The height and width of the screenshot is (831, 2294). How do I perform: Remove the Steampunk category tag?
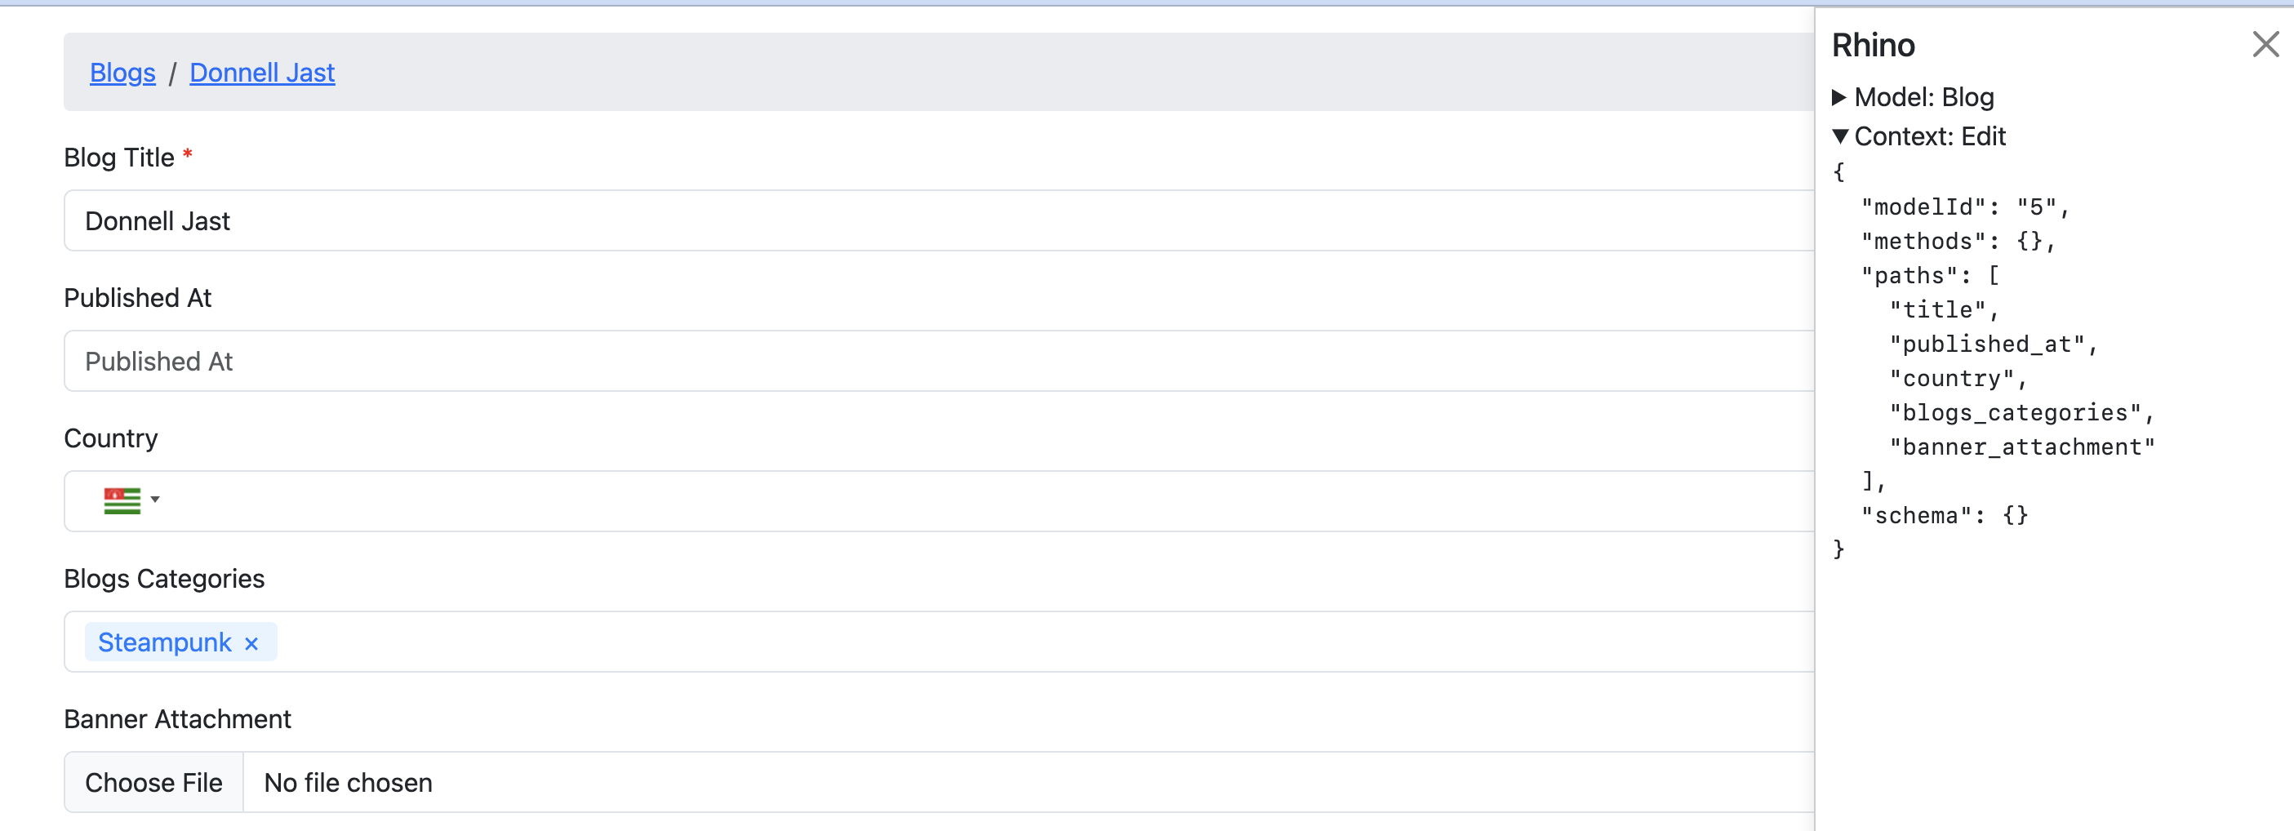coord(252,643)
